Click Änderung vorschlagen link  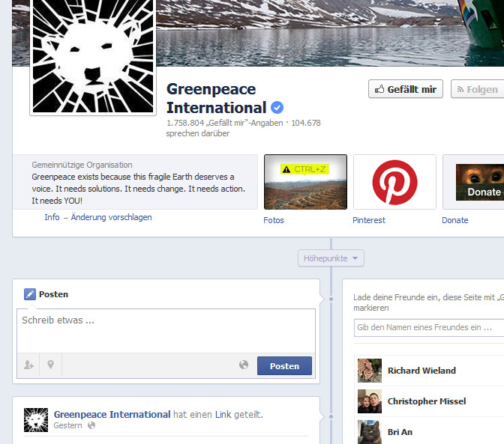click(x=111, y=217)
